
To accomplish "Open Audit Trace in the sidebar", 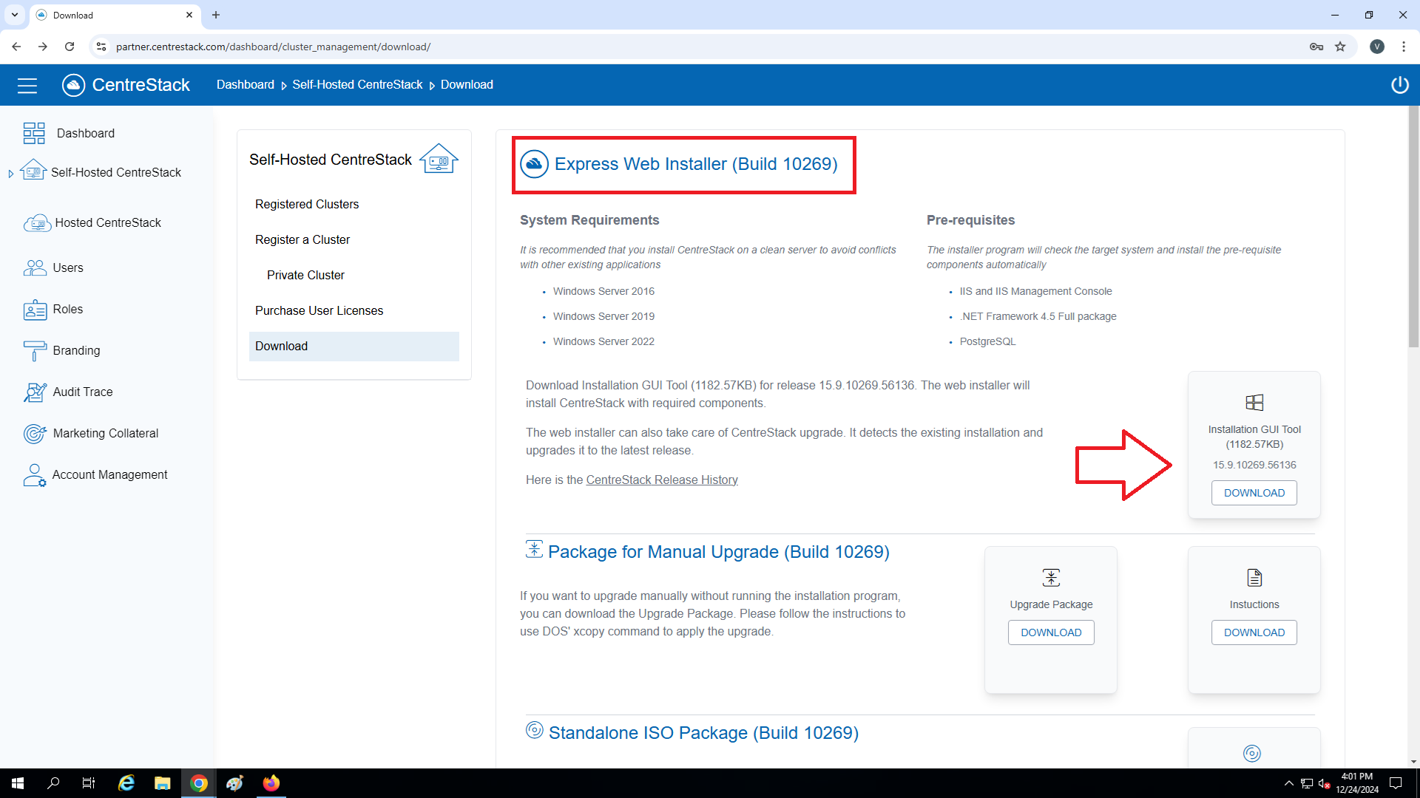I will (83, 392).
